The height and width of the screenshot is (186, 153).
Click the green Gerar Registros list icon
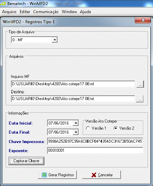pos(44,175)
